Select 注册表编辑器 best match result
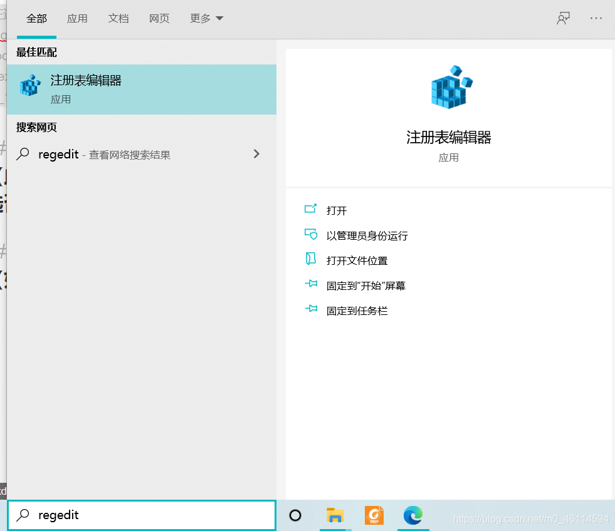This screenshot has width=615, height=531. click(x=142, y=90)
